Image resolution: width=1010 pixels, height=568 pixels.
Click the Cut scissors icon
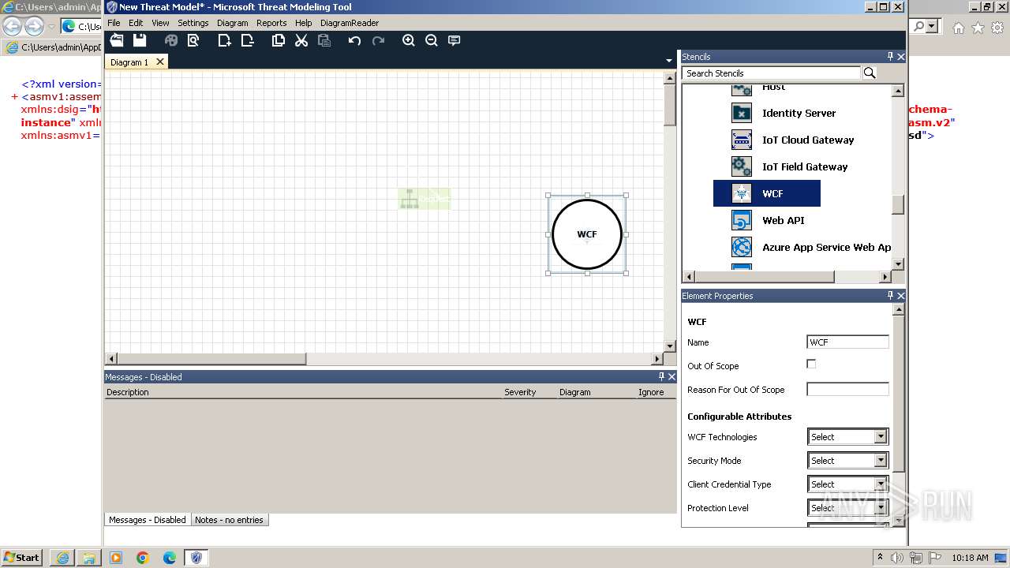[301, 40]
